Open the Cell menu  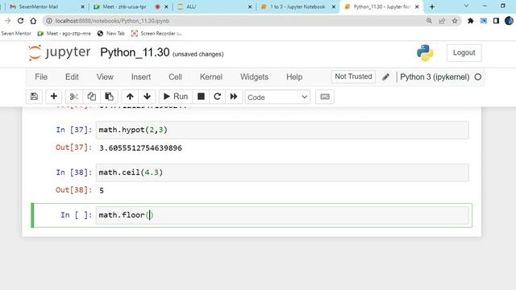pos(175,77)
